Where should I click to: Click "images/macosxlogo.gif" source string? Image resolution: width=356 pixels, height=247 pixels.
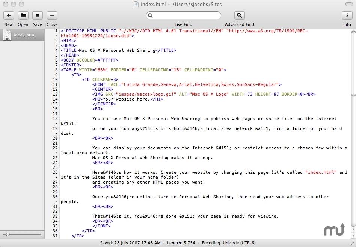[146, 94]
